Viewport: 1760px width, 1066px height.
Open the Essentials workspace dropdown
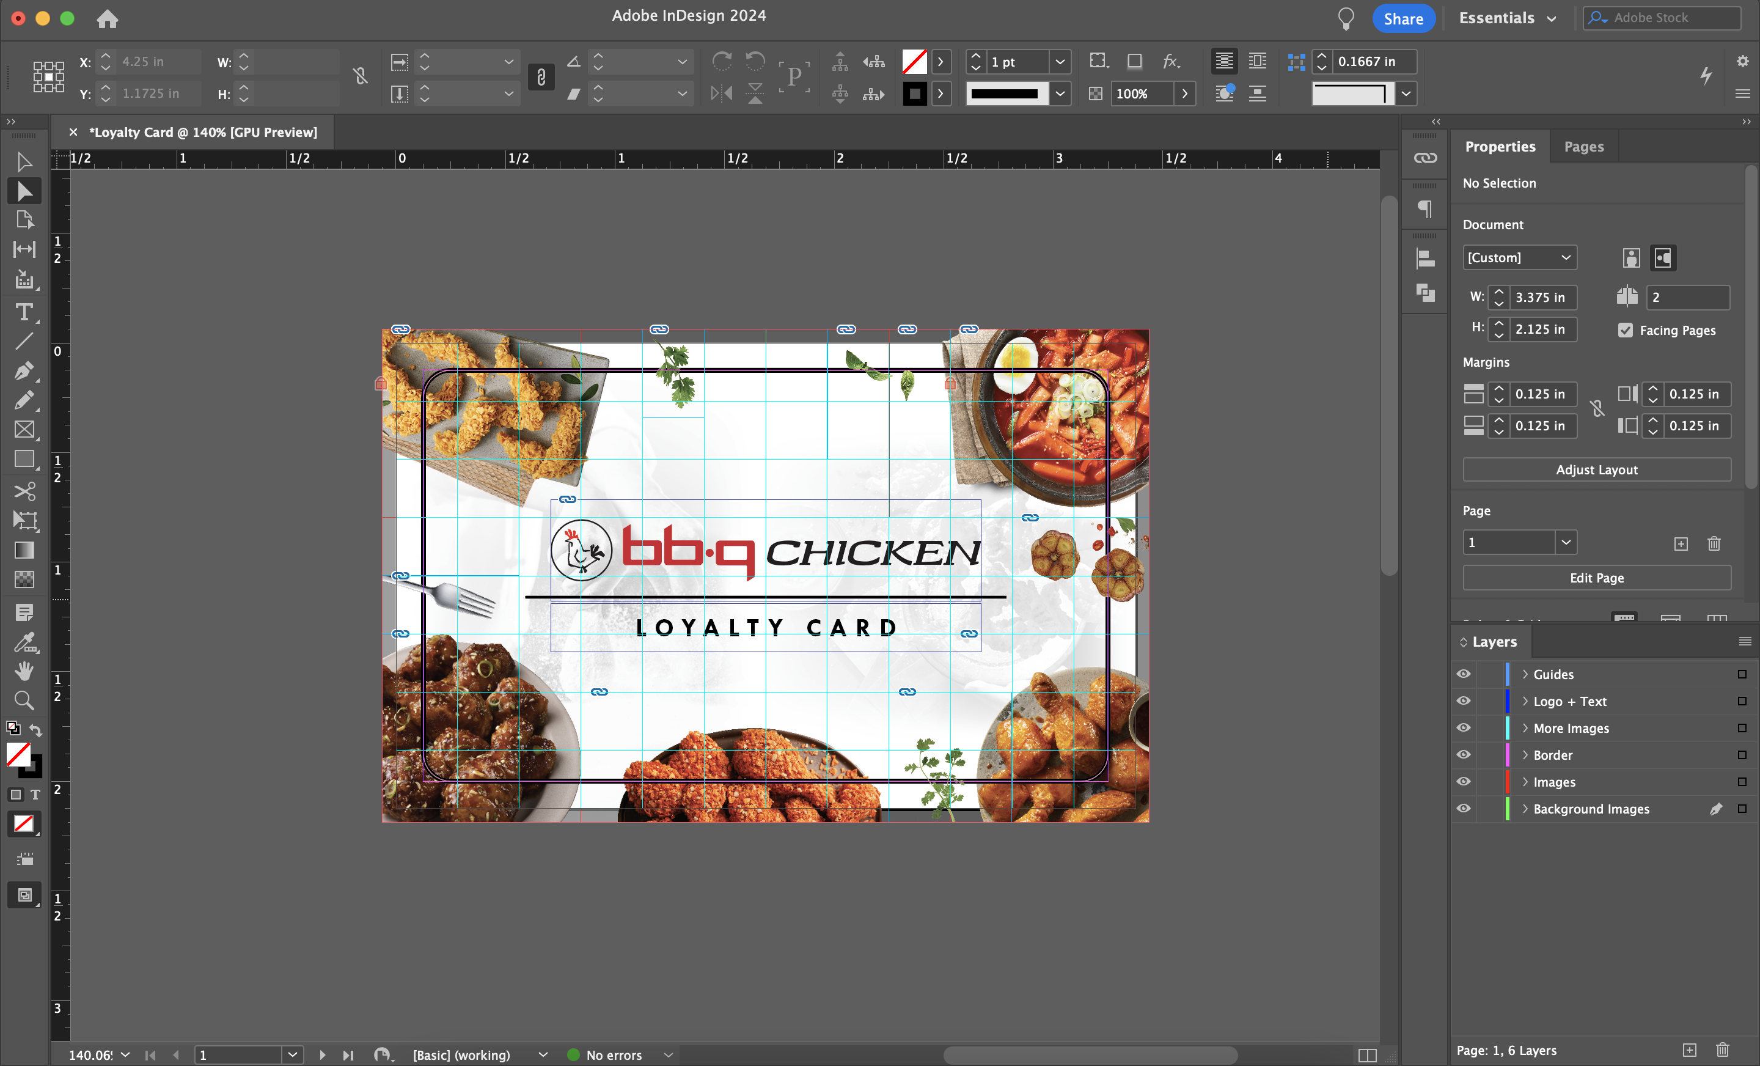(x=1507, y=18)
